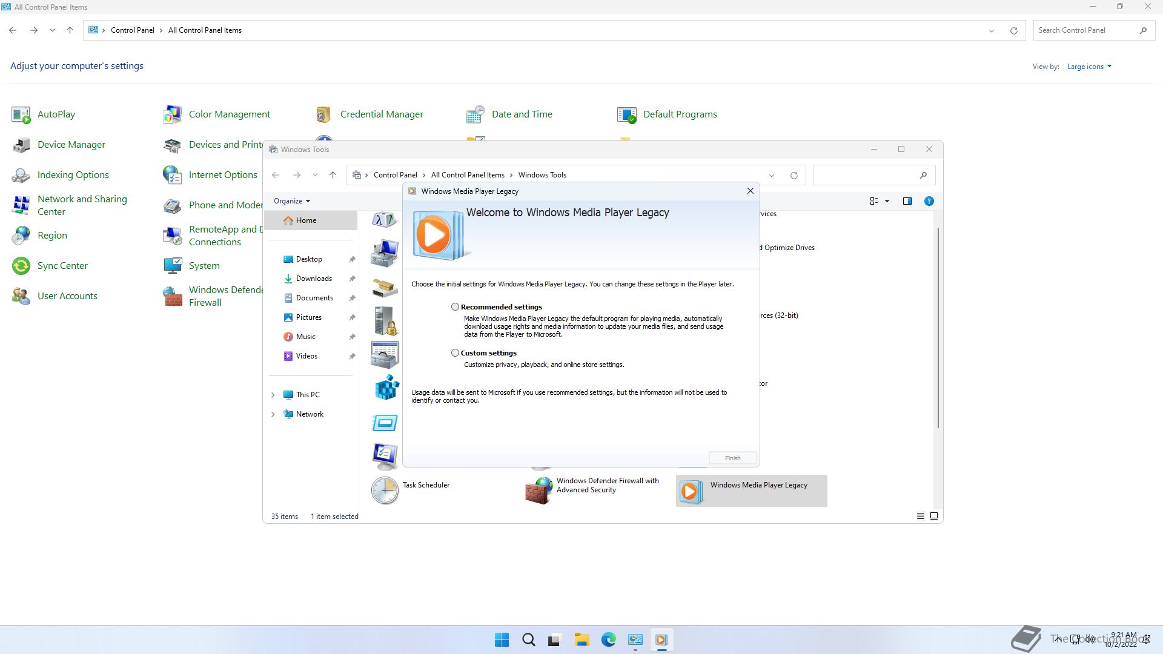The height and width of the screenshot is (654, 1163).
Task: Toggle the preview pane icon
Action: point(907,201)
